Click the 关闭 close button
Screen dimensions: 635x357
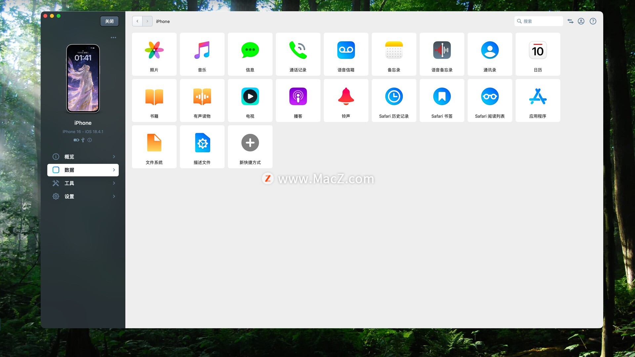pyautogui.click(x=109, y=21)
